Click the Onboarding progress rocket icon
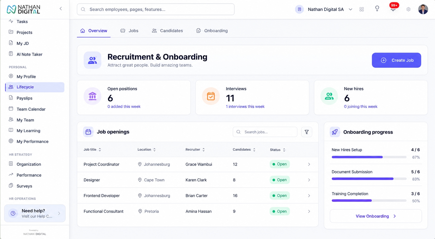 (x=335, y=132)
